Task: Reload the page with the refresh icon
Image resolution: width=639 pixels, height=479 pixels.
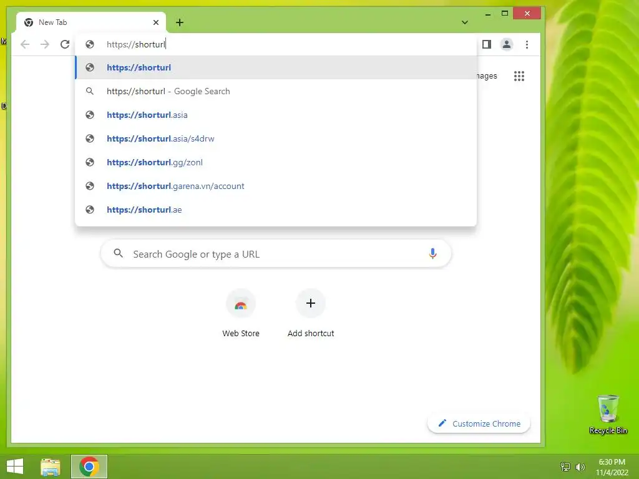Action: [x=65, y=44]
